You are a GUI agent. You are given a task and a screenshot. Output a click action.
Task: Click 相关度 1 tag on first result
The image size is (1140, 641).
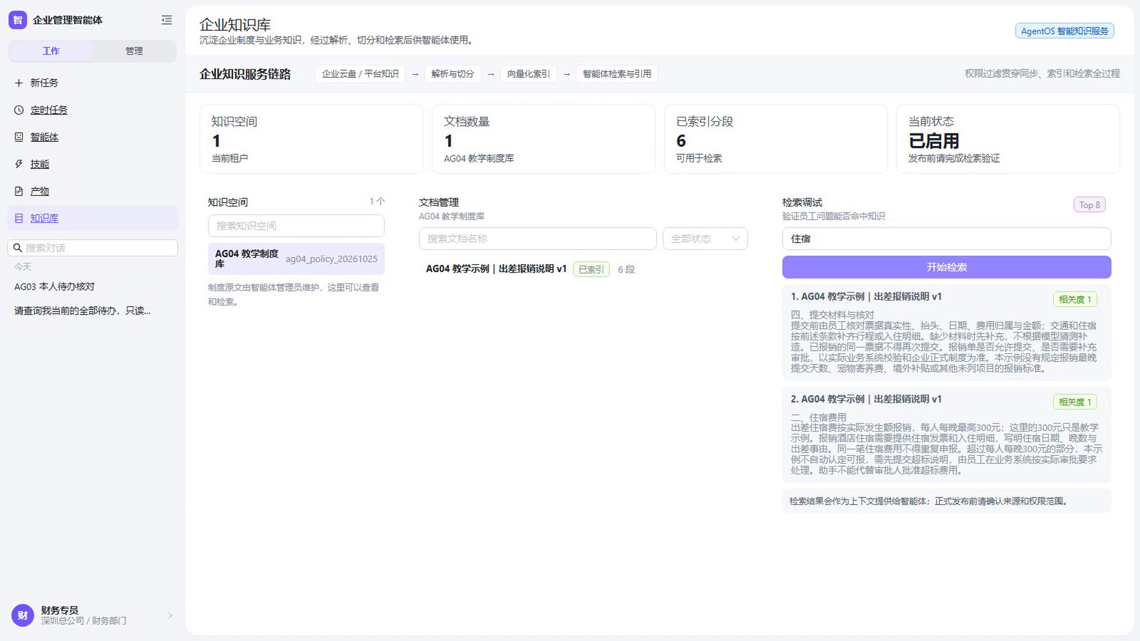click(1075, 300)
